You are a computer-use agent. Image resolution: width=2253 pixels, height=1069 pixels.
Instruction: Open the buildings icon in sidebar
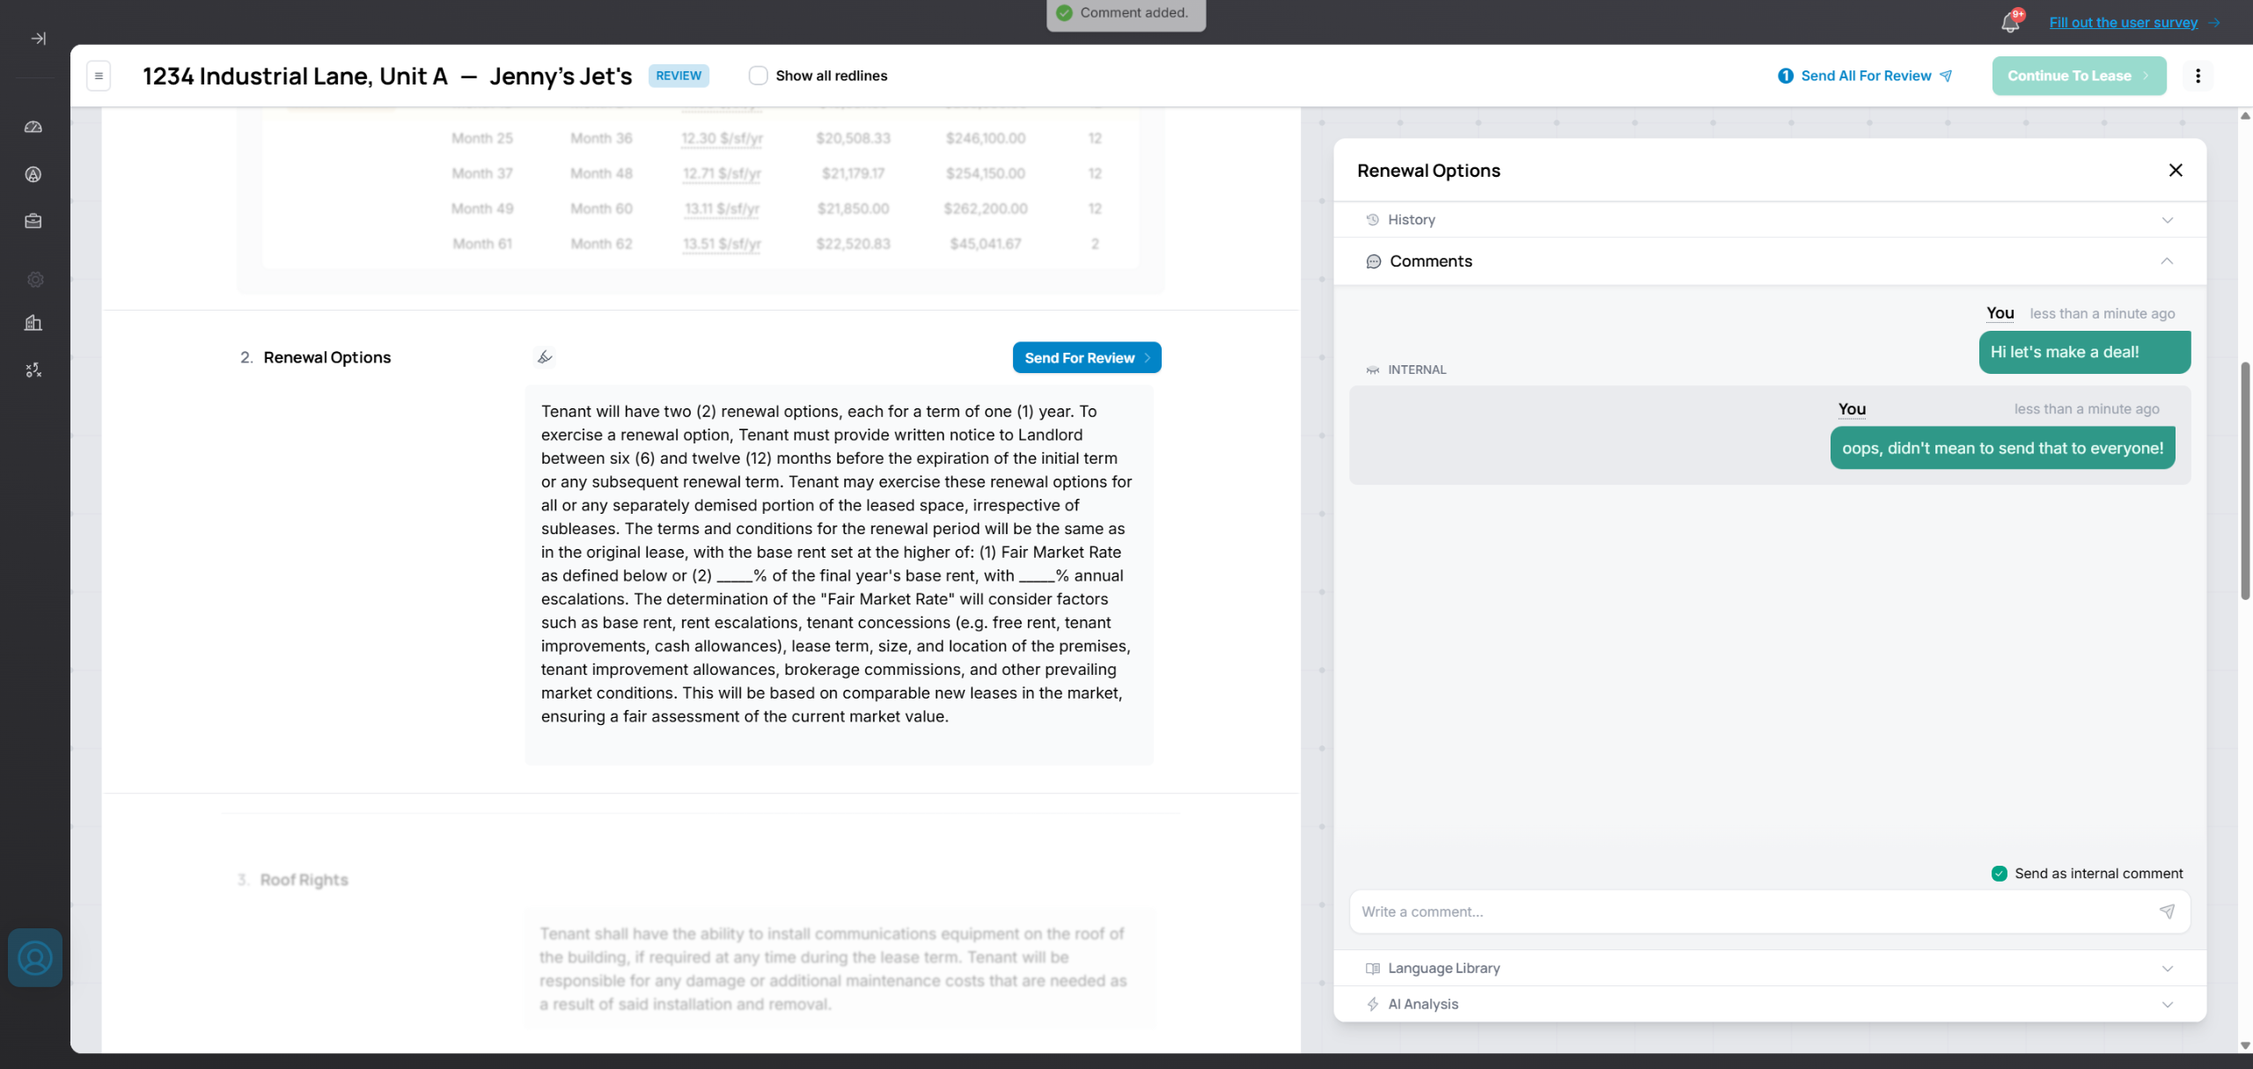(33, 323)
